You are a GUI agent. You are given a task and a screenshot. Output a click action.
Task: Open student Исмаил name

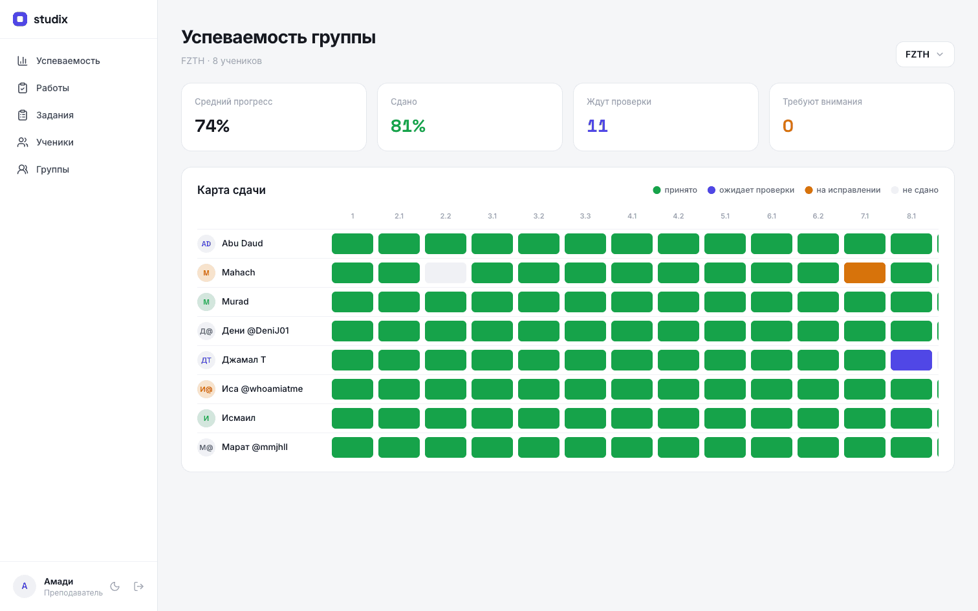[x=239, y=418]
